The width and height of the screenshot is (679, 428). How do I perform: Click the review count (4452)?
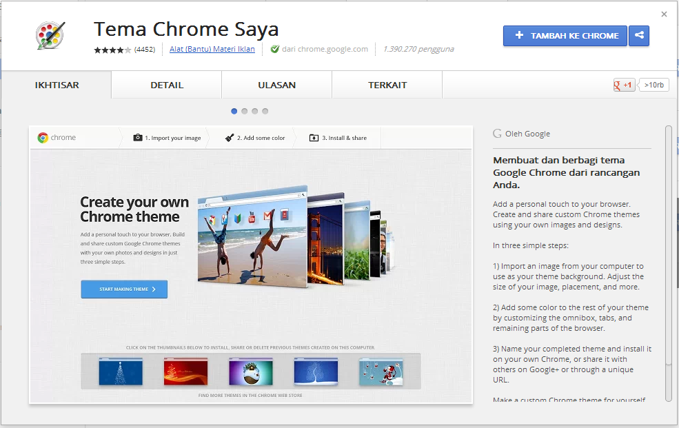coord(145,50)
